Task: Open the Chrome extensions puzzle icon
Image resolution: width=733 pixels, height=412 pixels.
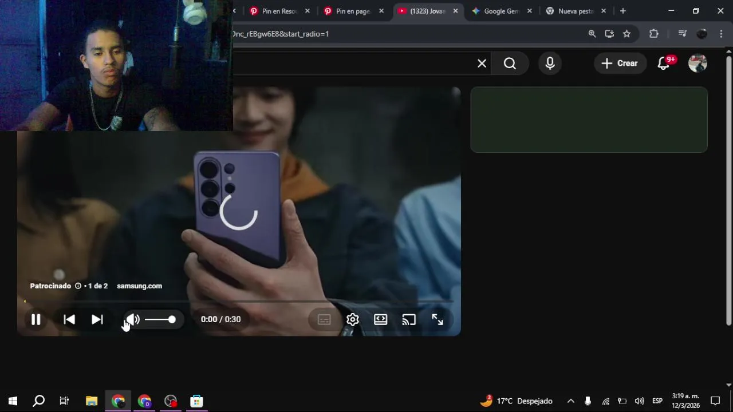Action: (x=654, y=34)
